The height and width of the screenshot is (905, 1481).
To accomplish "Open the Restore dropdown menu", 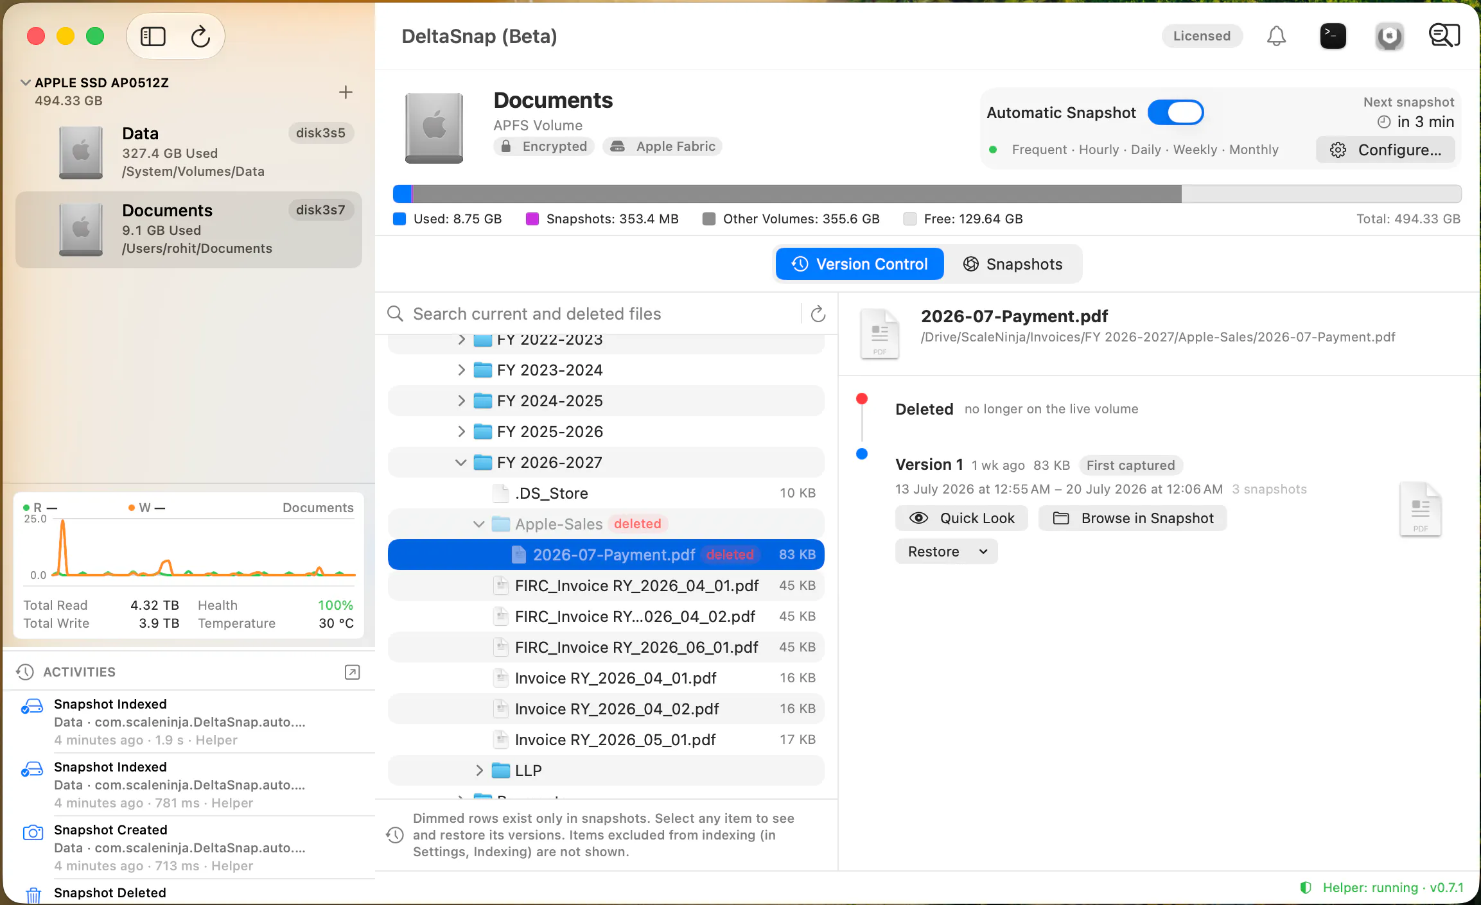I will coord(946,551).
